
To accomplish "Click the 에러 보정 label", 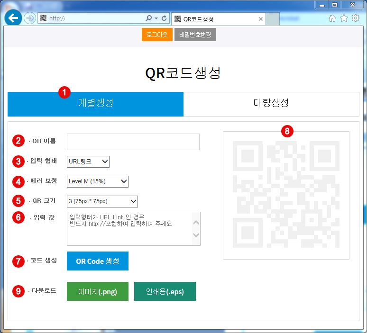I will point(44,181).
